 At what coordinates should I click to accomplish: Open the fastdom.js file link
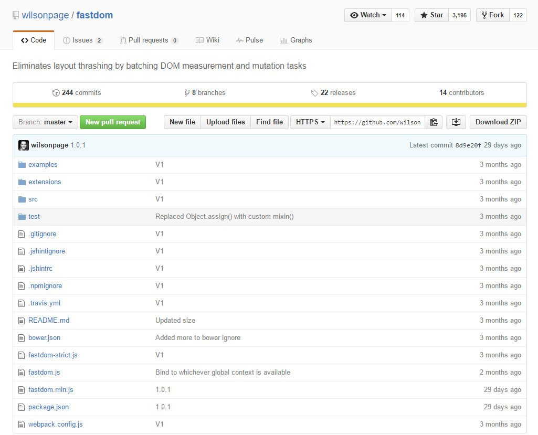point(44,373)
